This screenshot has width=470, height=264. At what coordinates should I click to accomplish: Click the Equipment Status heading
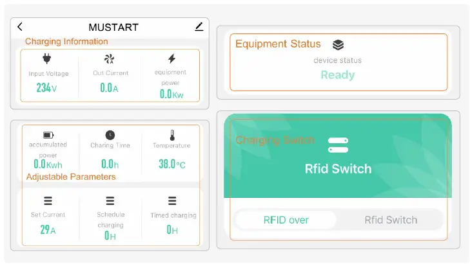(x=278, y=44)
